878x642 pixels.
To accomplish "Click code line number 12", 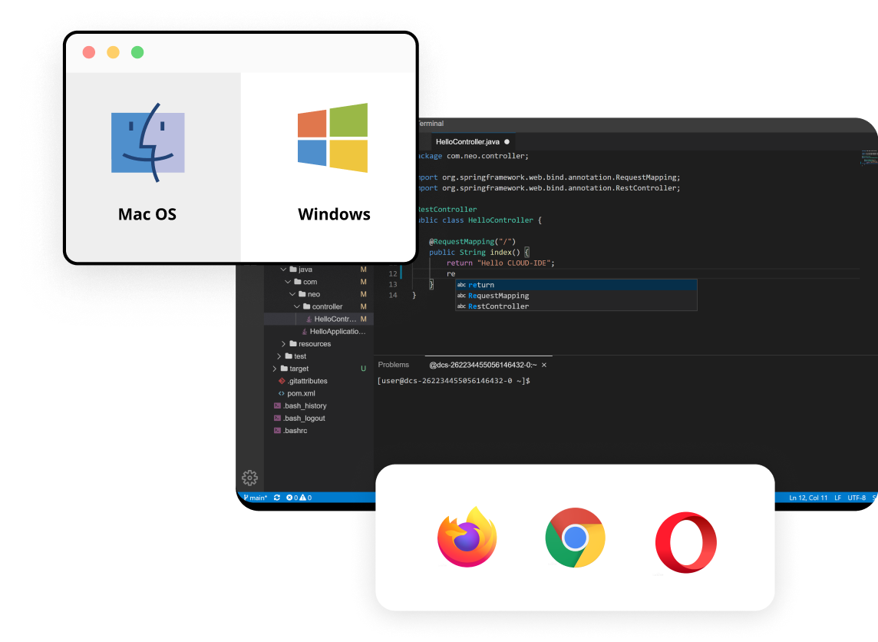I will 393,274.
